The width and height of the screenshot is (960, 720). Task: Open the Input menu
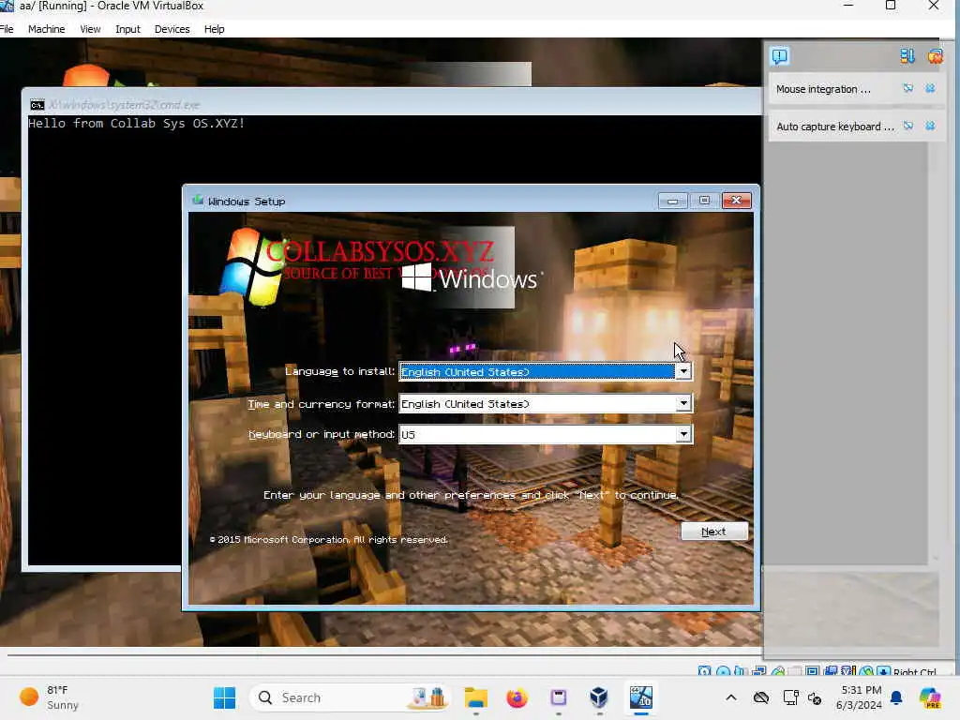tap(127, 29)
